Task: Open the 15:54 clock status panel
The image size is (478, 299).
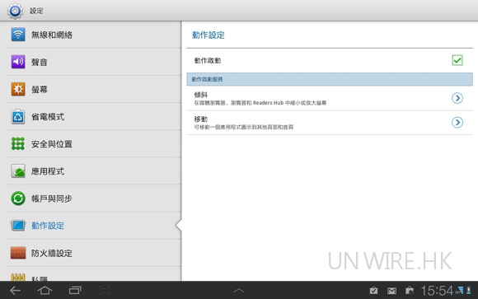Action: tap(437, 291)
